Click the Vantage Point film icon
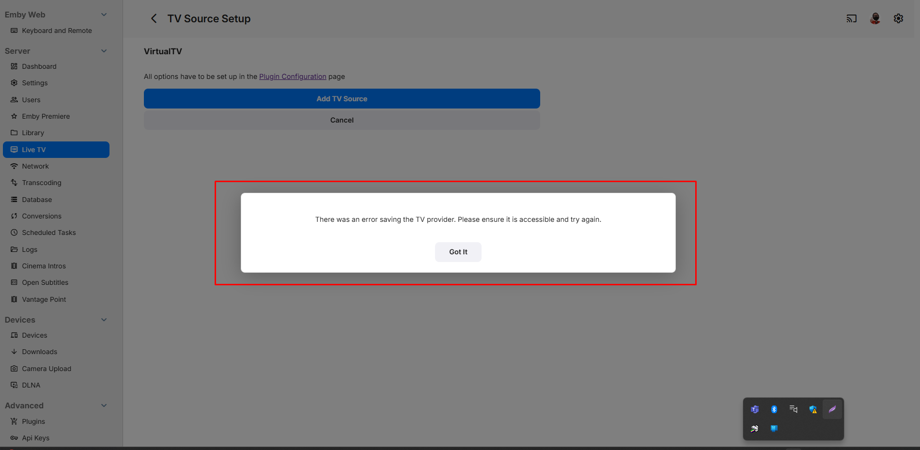Image resolution: width=920 pixels, height=450 pixels. tap(14, 299)
